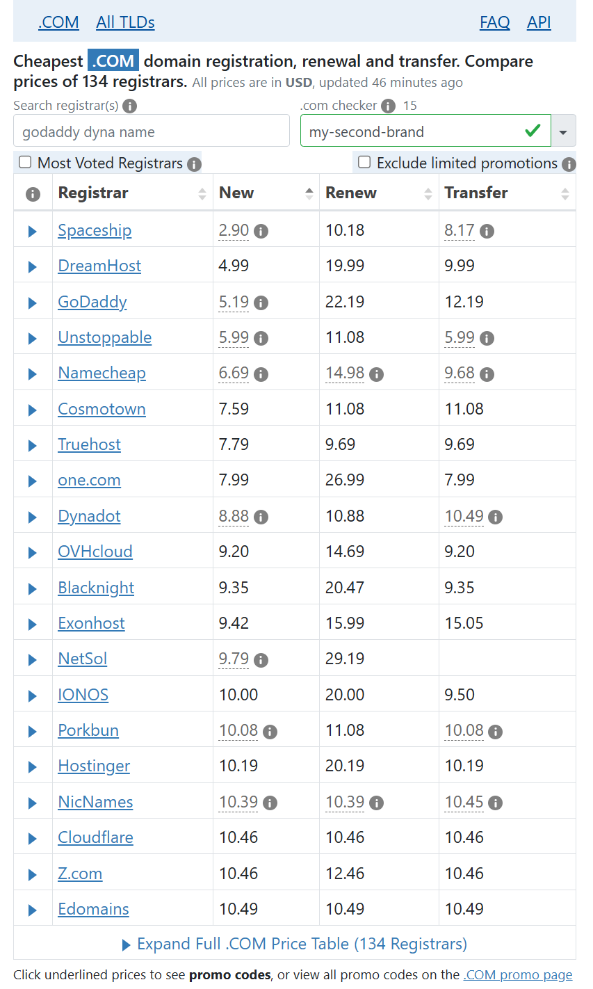This screenshot has height=989, width=593.
Task: Expand the Cloudflare row details
Action: point(32,838)
